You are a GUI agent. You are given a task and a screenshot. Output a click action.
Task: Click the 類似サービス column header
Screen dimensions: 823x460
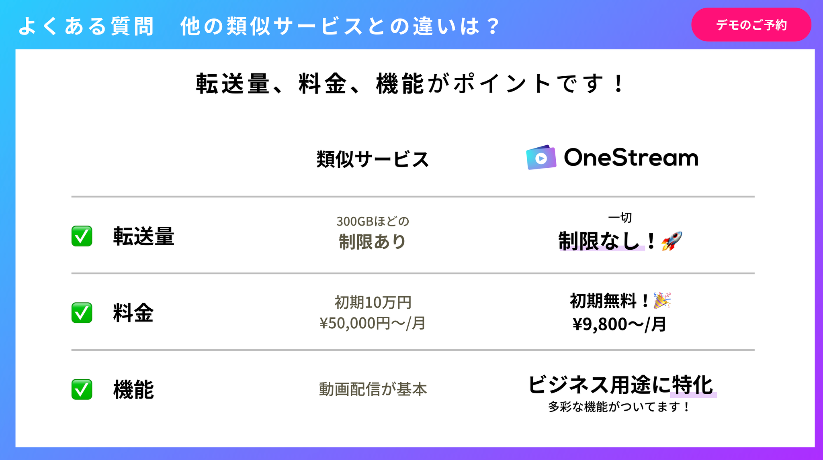pyautogui.click(x=373, y=159)
